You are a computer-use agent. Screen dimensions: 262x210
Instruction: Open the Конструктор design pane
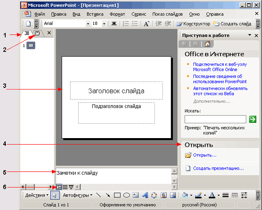(x=193, y=24)
